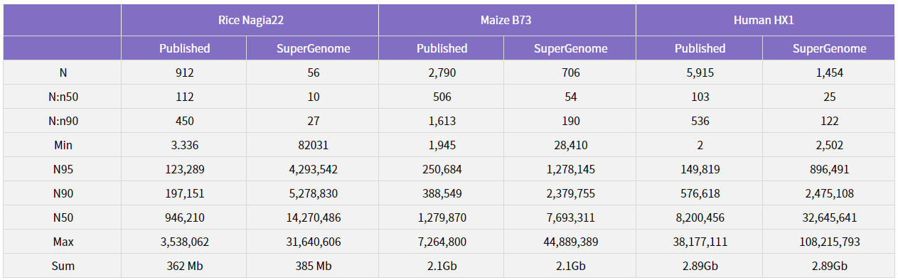Click the Min row label
The height and width of the screenshot is (280, 898).
click(x=63, y=145)
